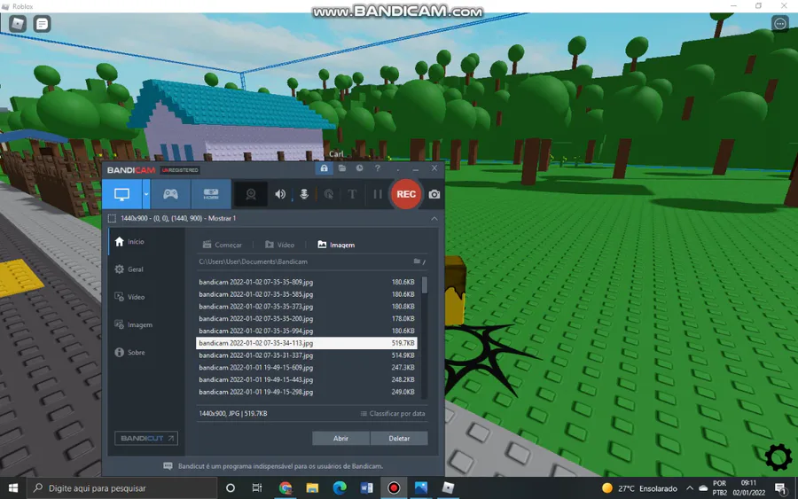
Task: Click the taskbar search box
Action: click(121, 487)
